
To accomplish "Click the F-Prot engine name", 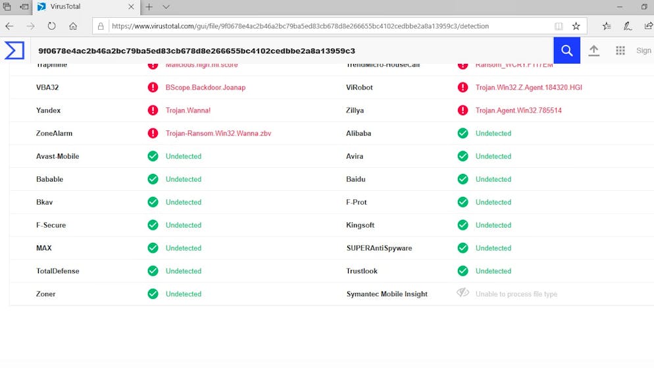I will (x=357, y=202).
